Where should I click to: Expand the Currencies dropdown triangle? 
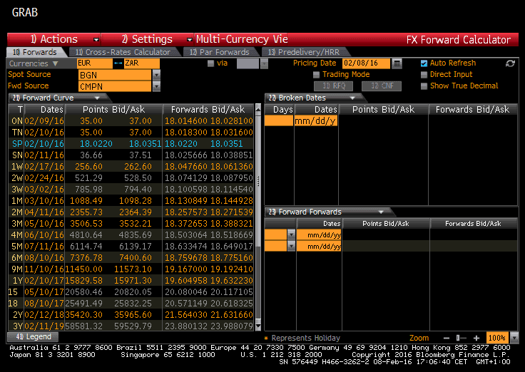pyautogui.click(x=55, y=63)
